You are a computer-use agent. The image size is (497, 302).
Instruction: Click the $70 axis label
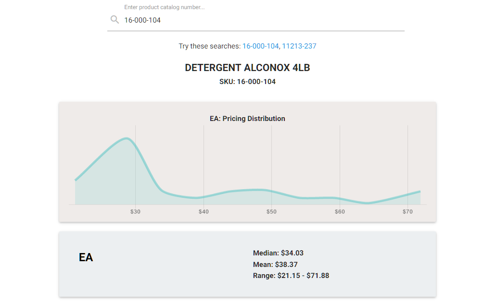pos(408,212)
